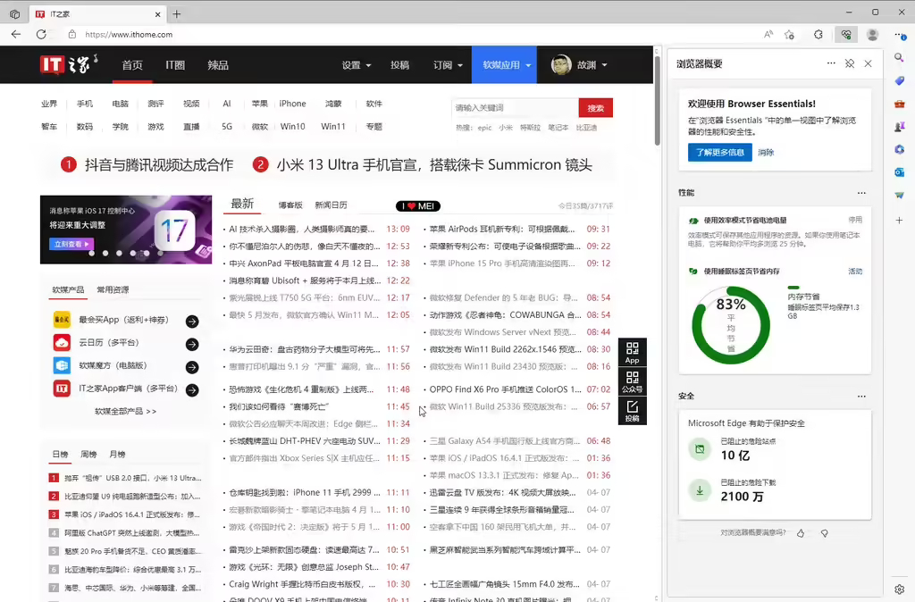
Task: Add page to favorites star icon
Action: pos(789,34)
